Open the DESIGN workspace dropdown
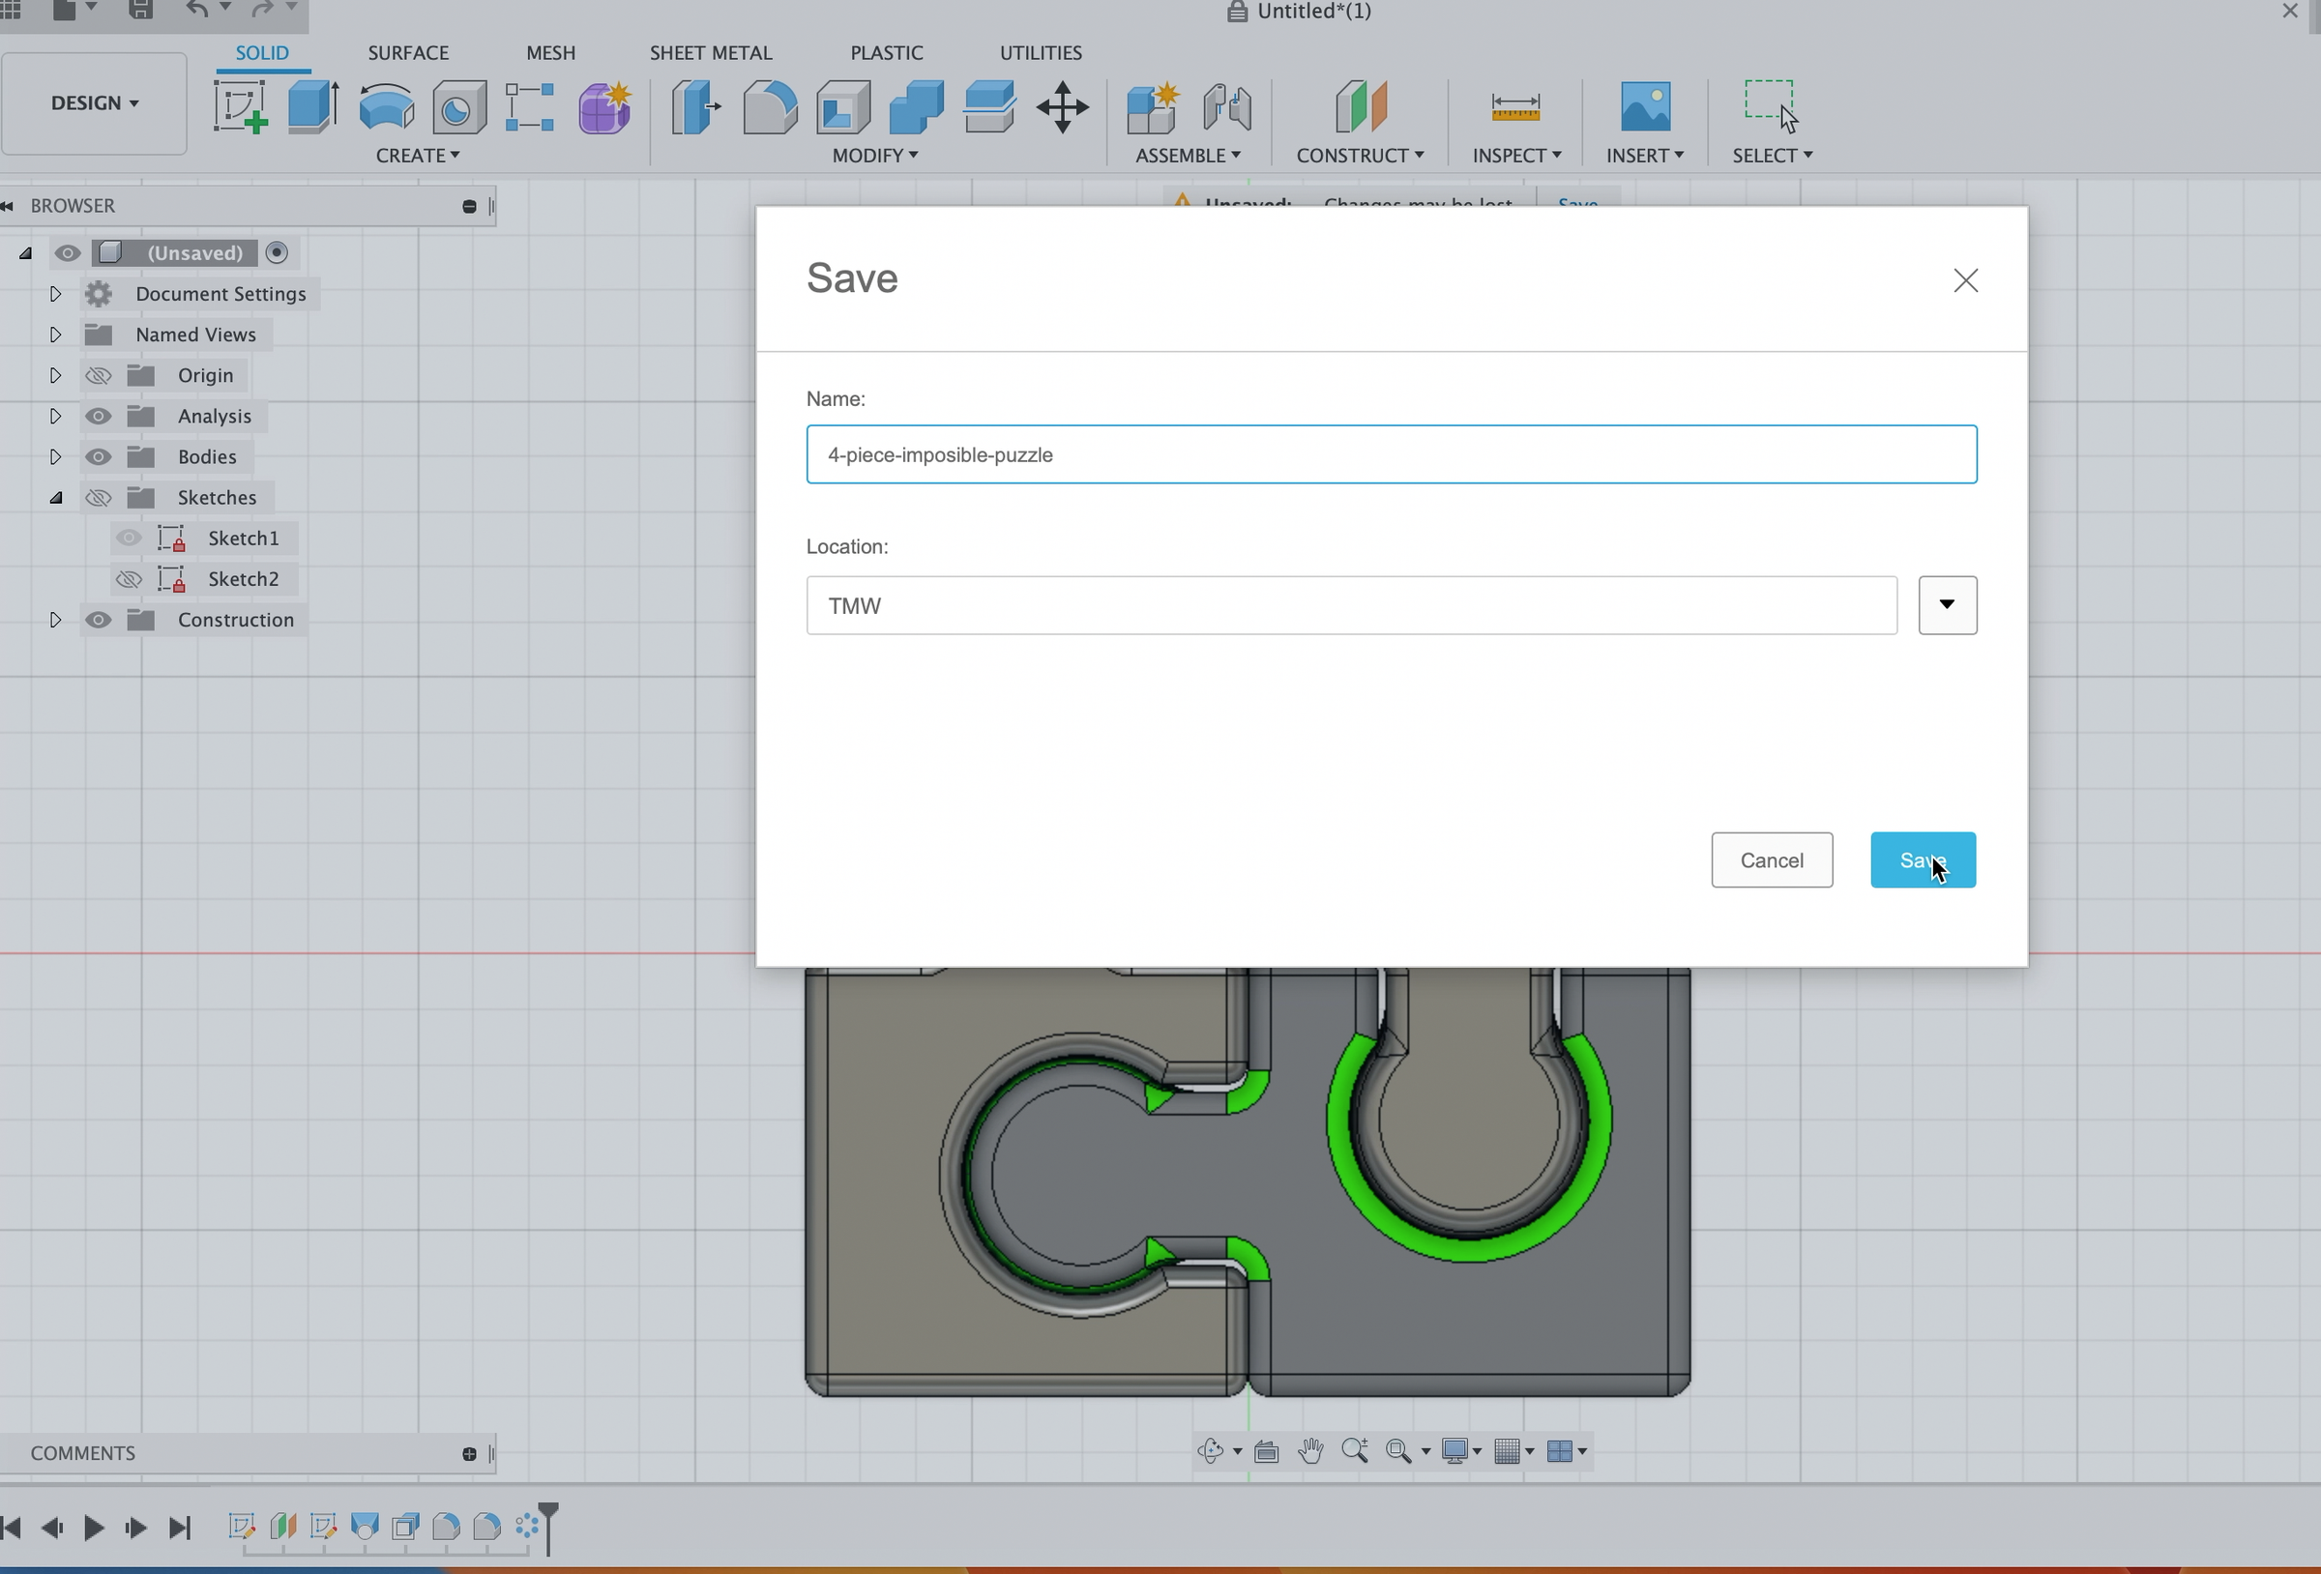This screenshot has width=2321, height=1574. (x=94, y=102)
